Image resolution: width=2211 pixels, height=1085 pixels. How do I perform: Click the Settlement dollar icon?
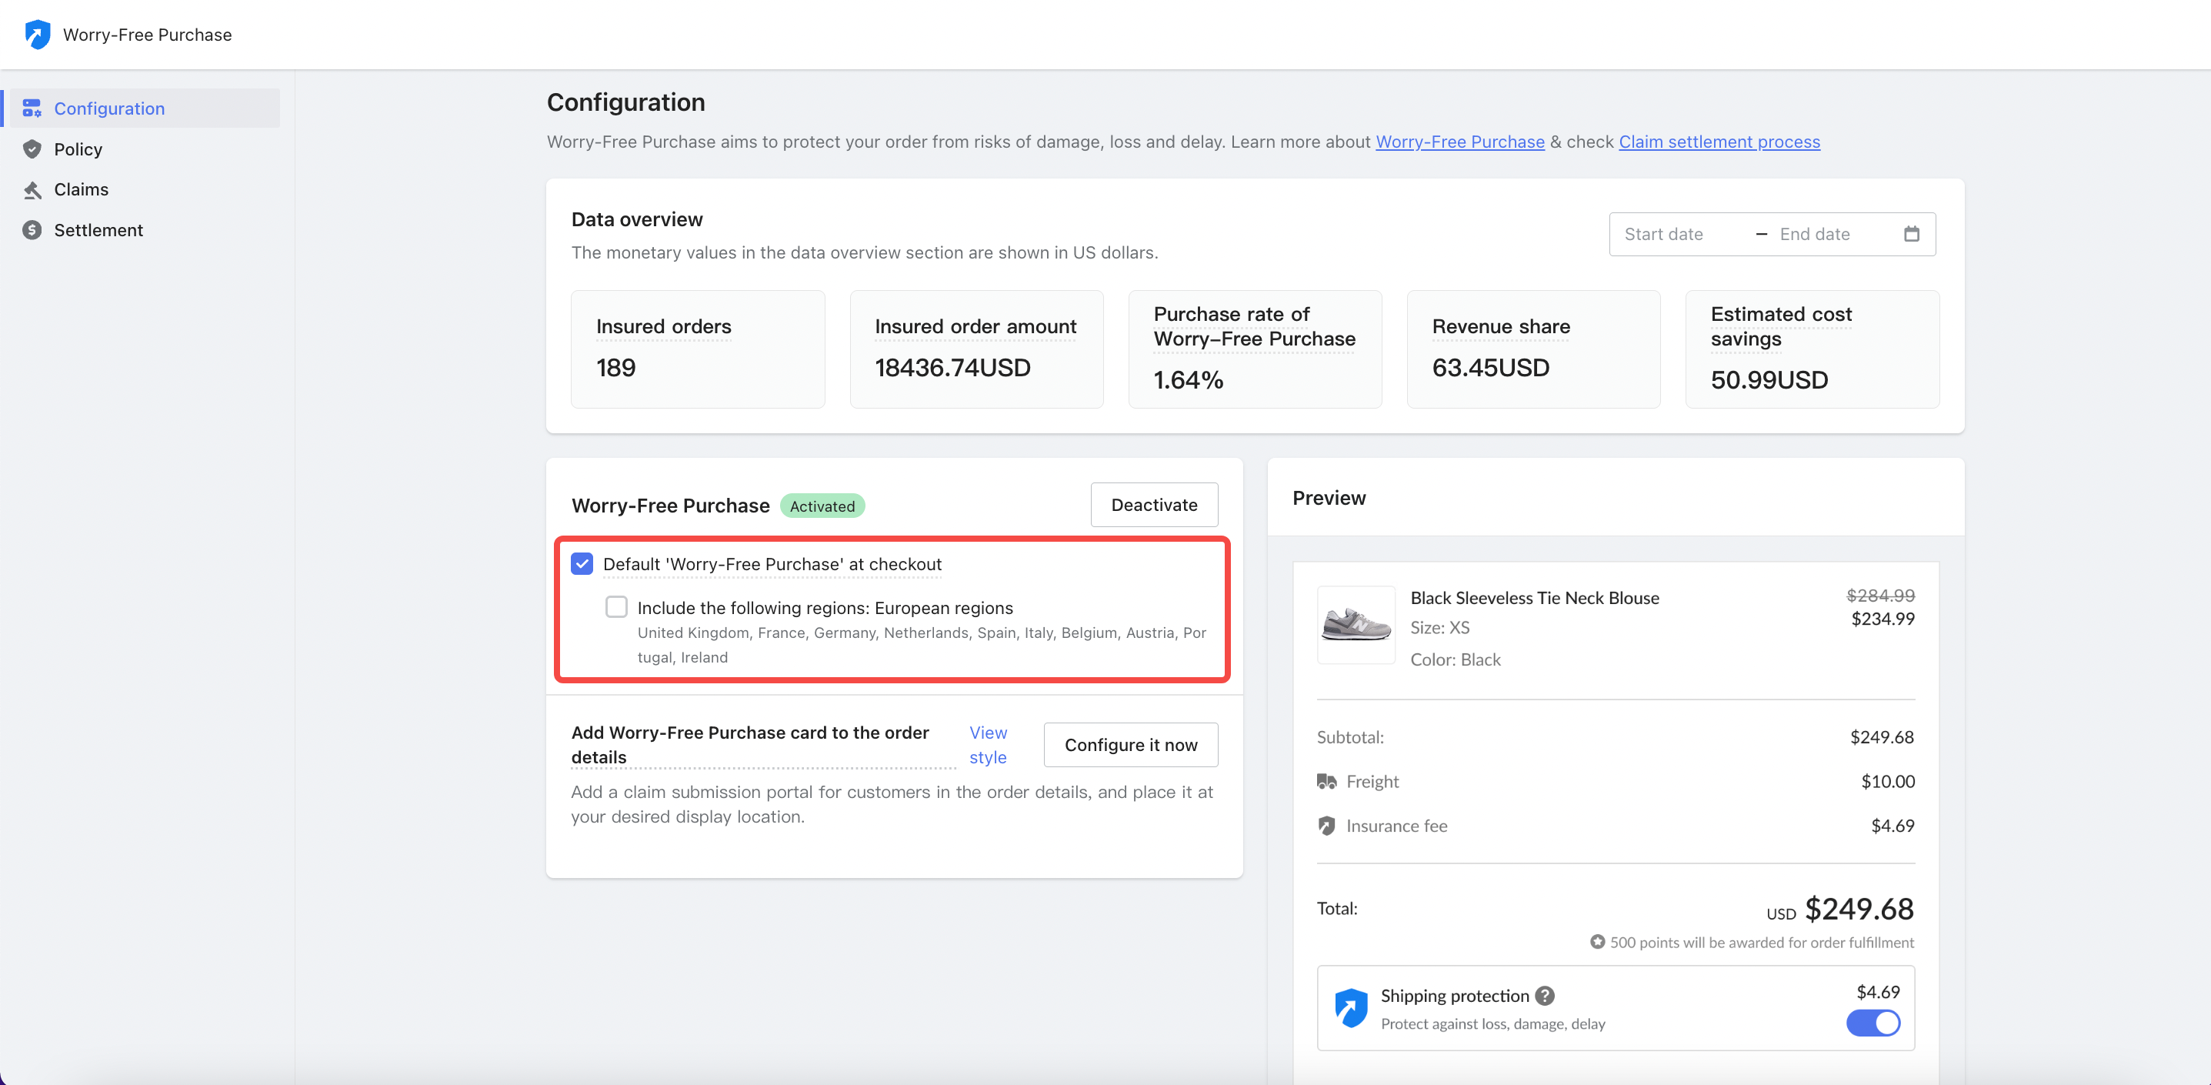32,230
